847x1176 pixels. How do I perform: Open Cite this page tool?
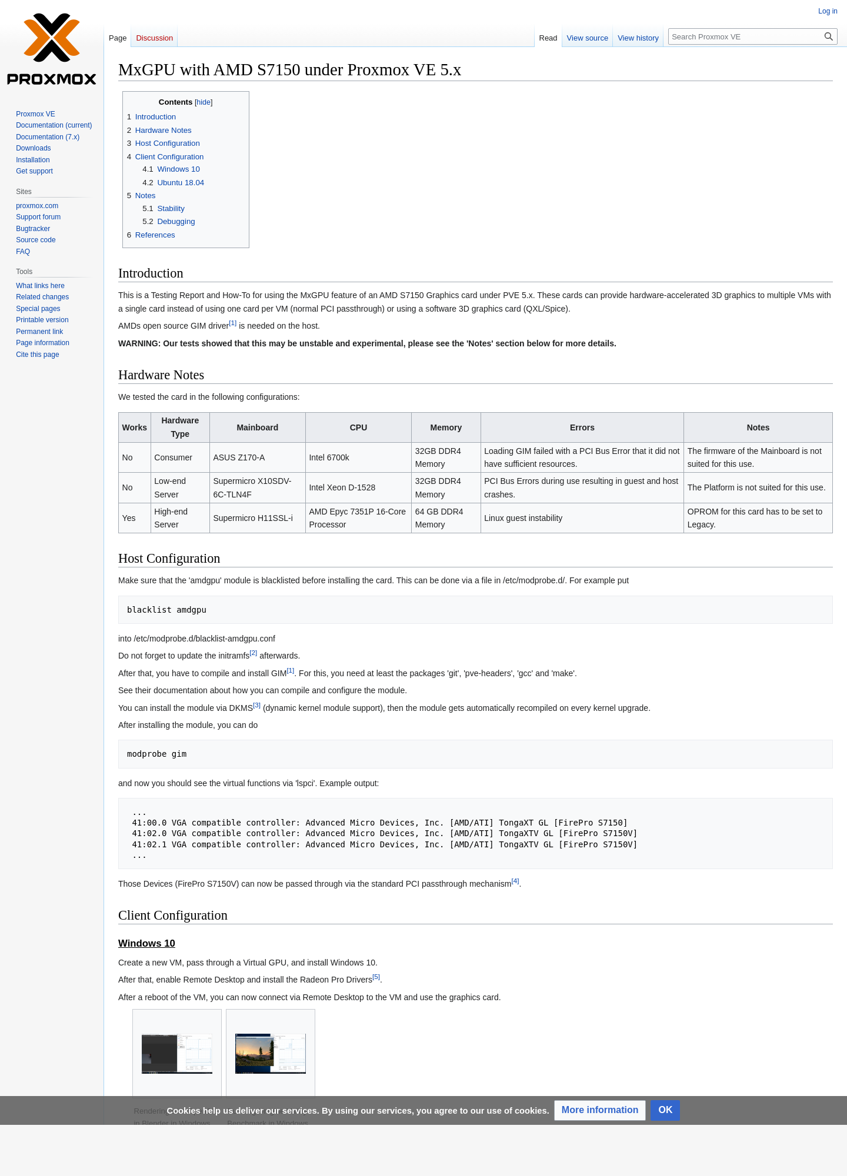coord(37,355)
